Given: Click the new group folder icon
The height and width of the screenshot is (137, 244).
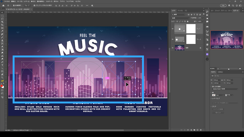Looking at the screenshot, I should [194, 130].
